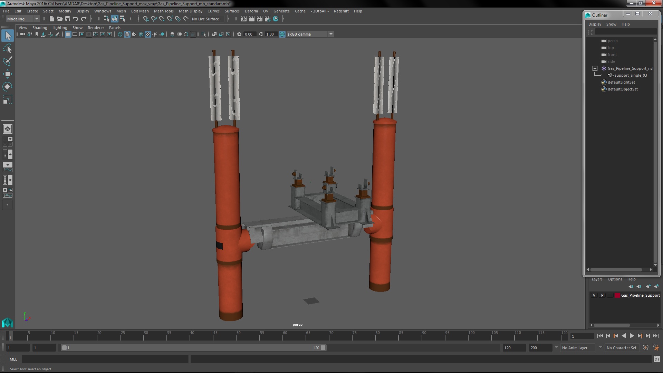Open the Modeling menu set dropdown
The width and height of the screenshot is (663, 373).
point(23,19)
